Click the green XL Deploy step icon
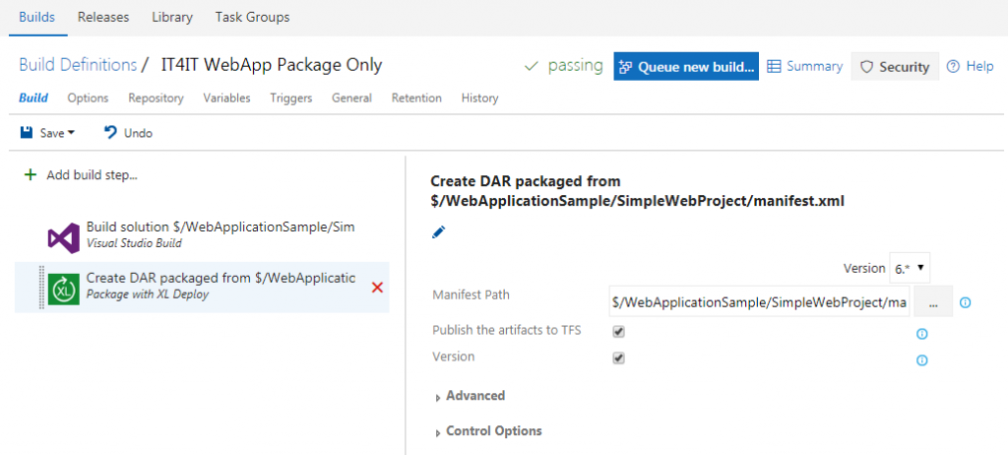1008x455 pixels. click(64, 290)
